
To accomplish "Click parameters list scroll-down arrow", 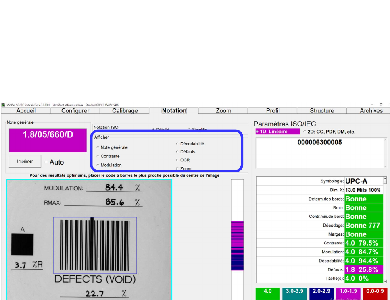I will (385, 281).
